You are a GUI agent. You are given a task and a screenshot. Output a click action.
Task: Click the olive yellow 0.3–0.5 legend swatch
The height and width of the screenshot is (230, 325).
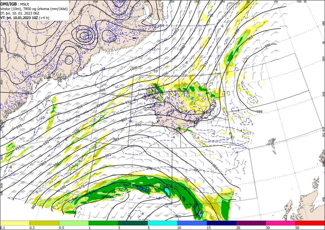pos(44,223)
